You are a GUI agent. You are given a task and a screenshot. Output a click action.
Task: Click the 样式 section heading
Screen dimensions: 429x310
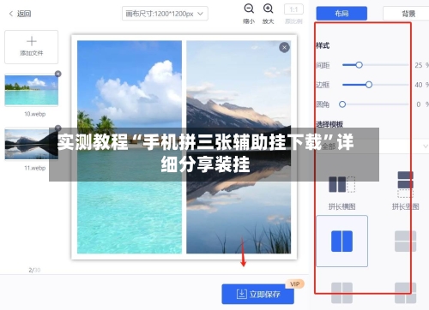(323, 45)
